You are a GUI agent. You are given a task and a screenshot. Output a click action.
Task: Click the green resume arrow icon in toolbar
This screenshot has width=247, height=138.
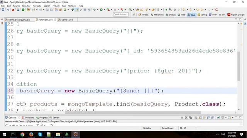(x=166, y=10)
